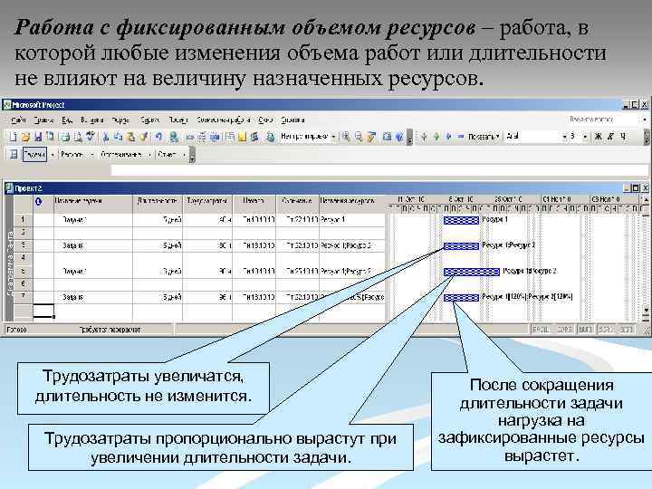
Task: Open the grouping dropdown 'Нет группировки'
Action: pyautogui.click(x=333, y=137)
